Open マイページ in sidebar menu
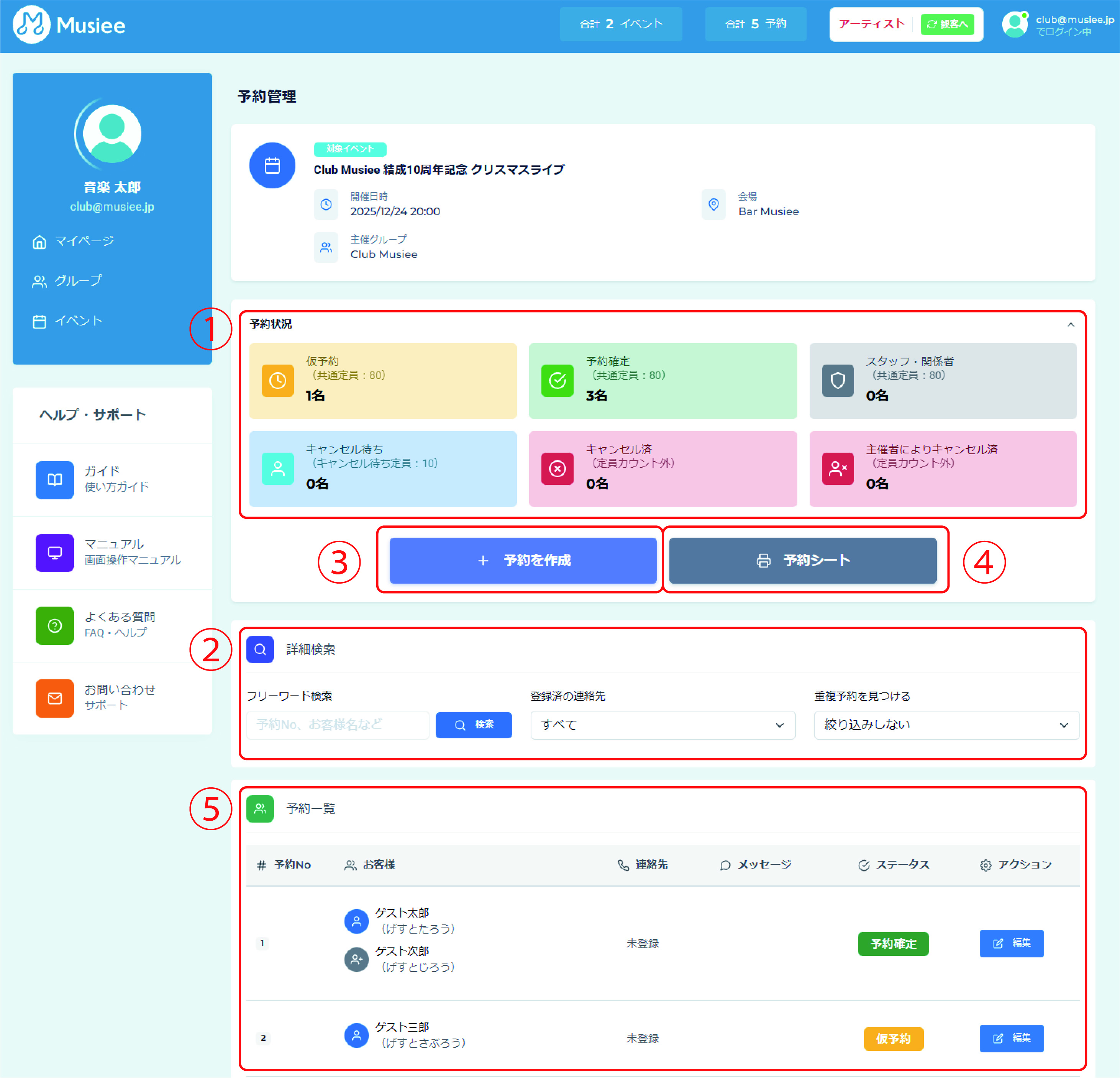The width and height of the screenshot is (1120, 1078). click(x=84, y=242)
